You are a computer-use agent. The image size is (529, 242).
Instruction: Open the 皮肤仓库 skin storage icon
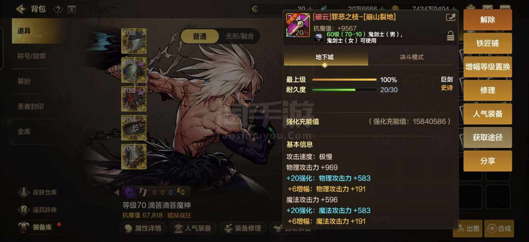pos(23,192)
